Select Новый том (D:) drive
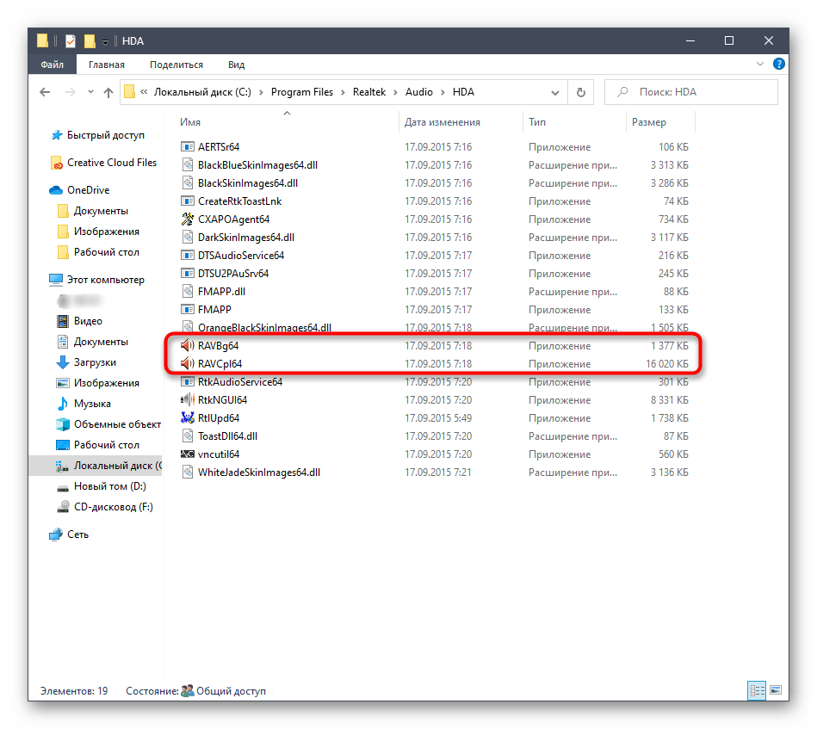The image size is (817, 729). 109,486
